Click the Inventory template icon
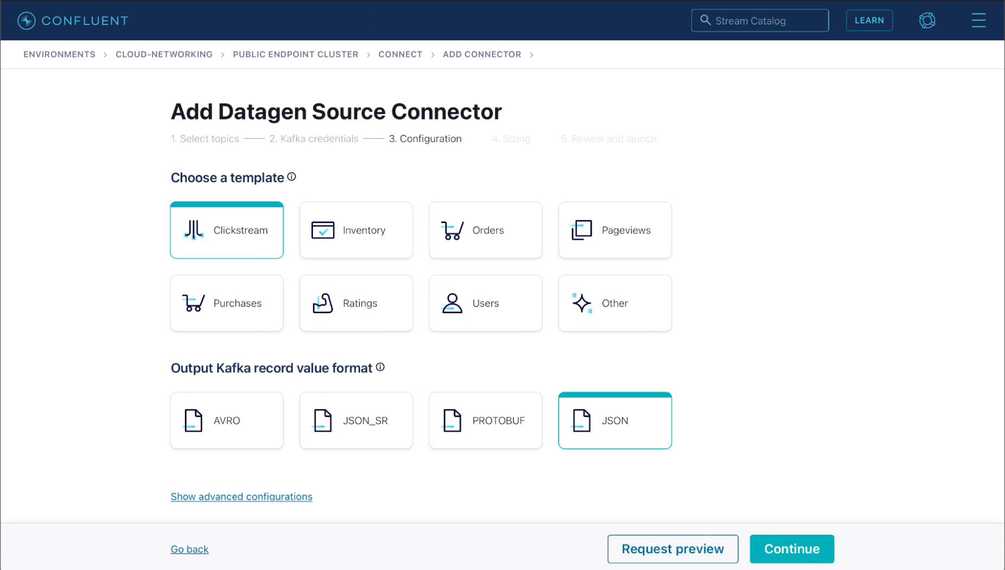The image size is (1005, 570). point(323,230)
